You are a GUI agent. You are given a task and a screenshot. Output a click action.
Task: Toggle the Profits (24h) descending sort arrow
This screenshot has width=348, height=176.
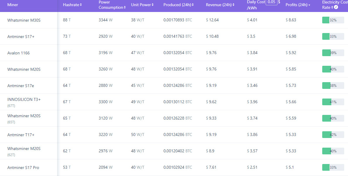click(x=309, y=5)
